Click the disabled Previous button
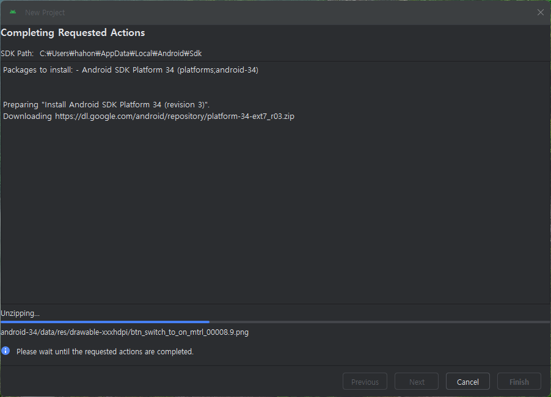 pyautogui.click(x=365, y=382)
